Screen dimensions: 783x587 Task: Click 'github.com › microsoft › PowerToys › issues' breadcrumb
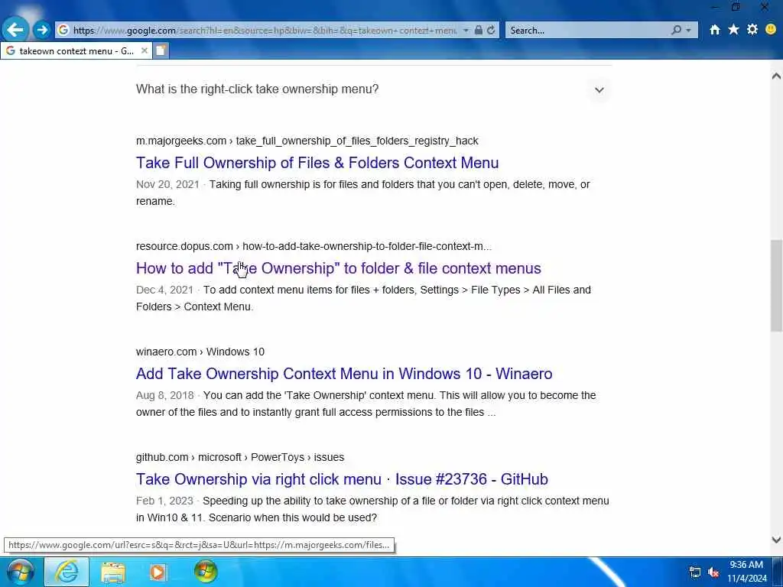239,457
